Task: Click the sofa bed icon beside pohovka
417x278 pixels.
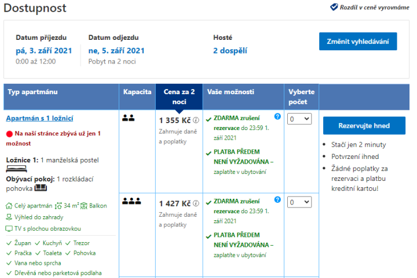Action: click(41, 188)
